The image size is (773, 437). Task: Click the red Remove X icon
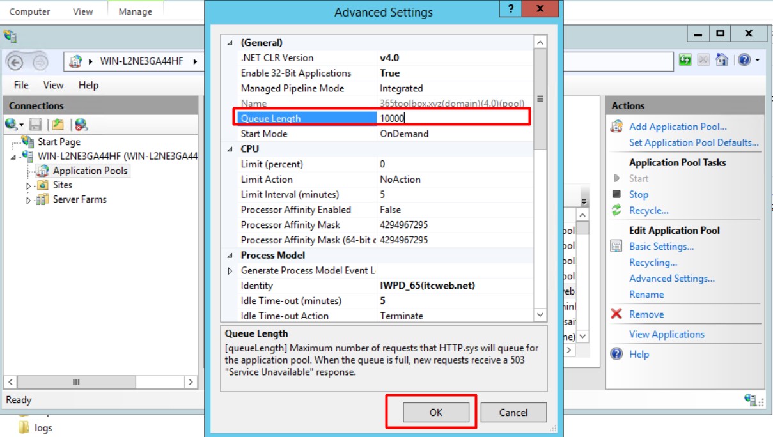[x=616, y=314]
